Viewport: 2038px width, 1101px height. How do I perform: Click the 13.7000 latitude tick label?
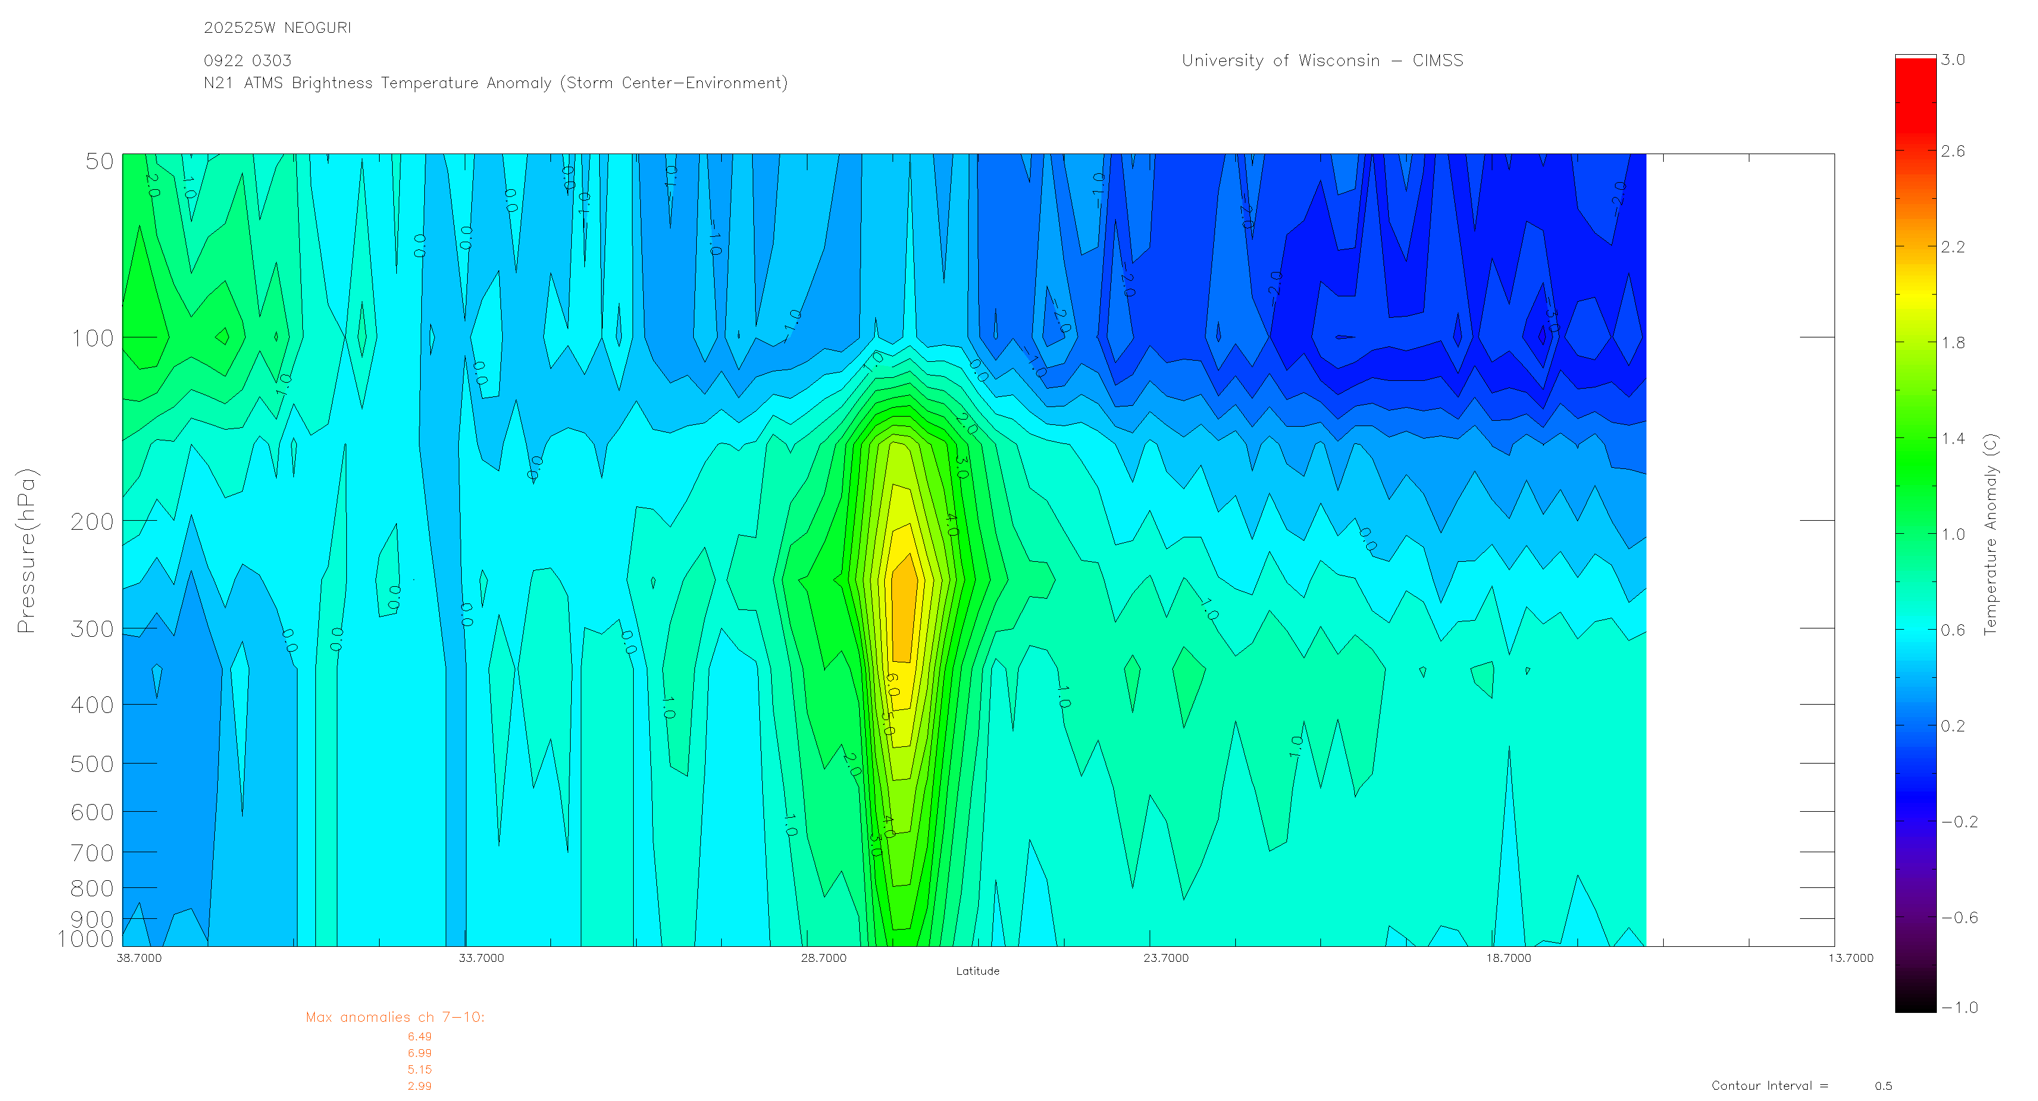[x=1850, y=958]
